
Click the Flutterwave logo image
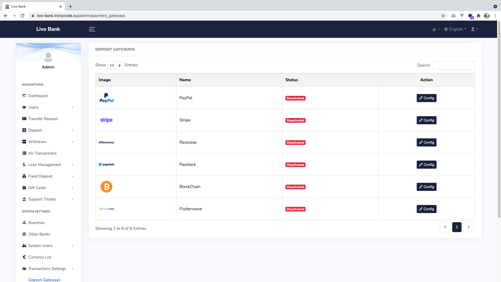106,209
